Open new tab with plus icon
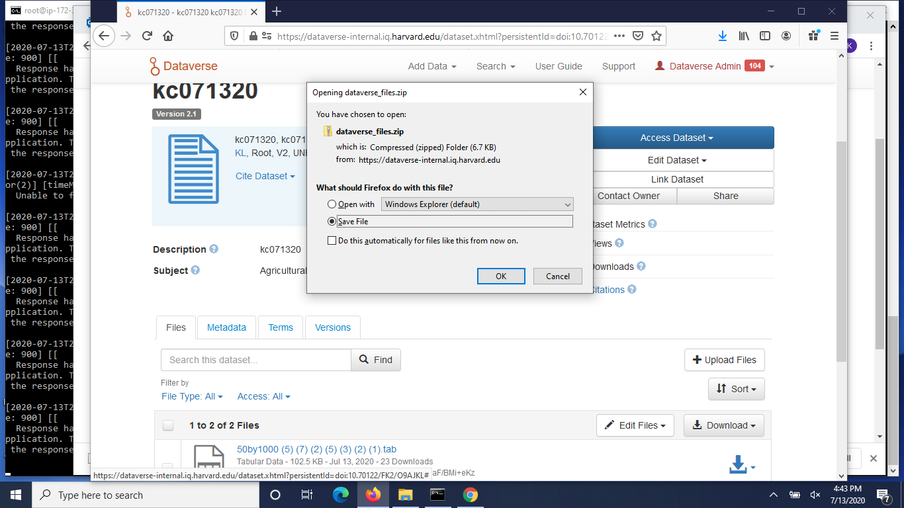Screen dimensions: 904x508 [277, 11]
